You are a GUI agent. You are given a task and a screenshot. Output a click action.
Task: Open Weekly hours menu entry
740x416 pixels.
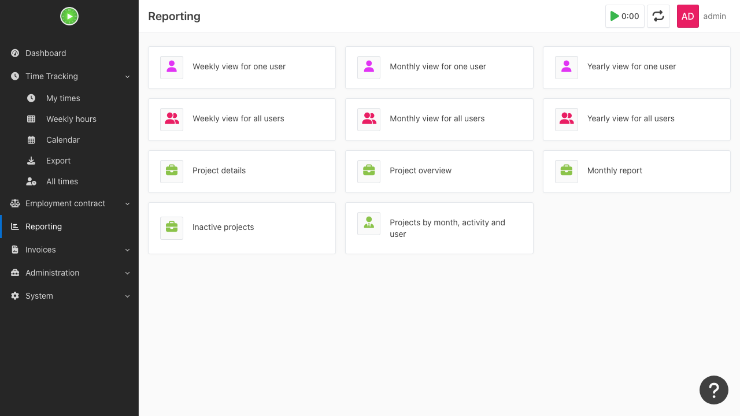pos(69,119)
